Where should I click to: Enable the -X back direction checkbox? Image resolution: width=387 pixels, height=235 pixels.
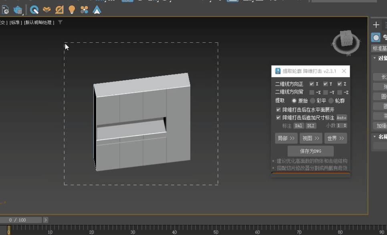pyautogui.click(x=312, y=92)
